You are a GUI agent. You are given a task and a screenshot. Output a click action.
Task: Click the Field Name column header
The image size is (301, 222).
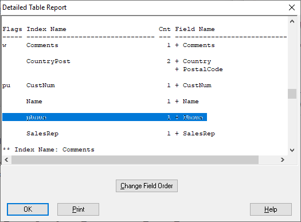pyautogui.click(x=195, y=29)
